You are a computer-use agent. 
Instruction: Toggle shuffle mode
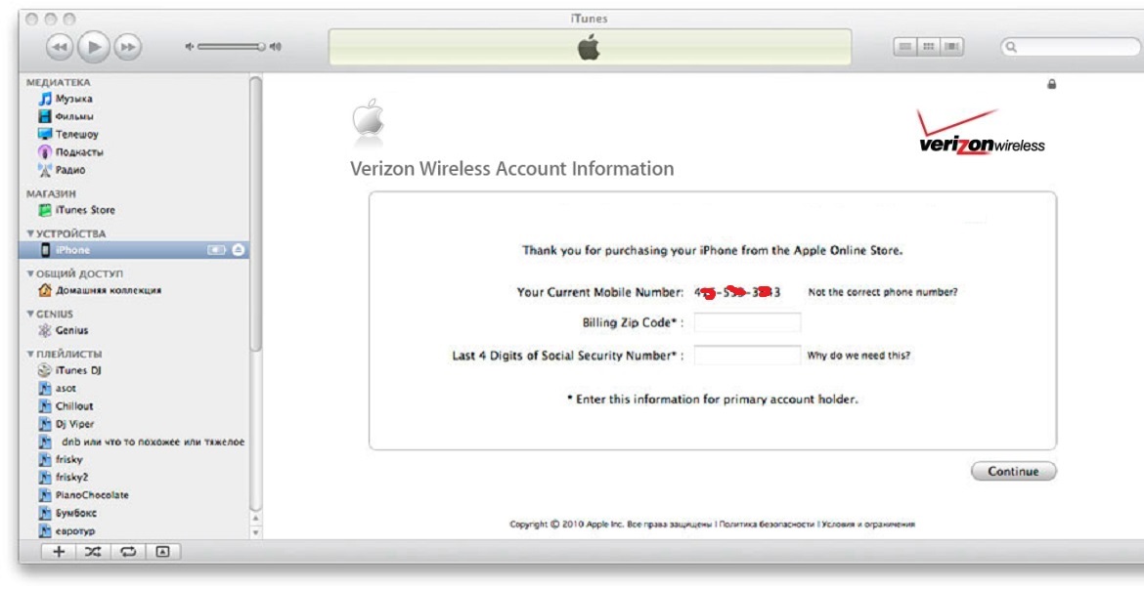coord(95,552)
